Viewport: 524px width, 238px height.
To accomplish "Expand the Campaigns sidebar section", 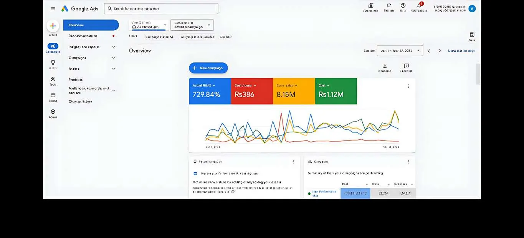I will point(114,58).
